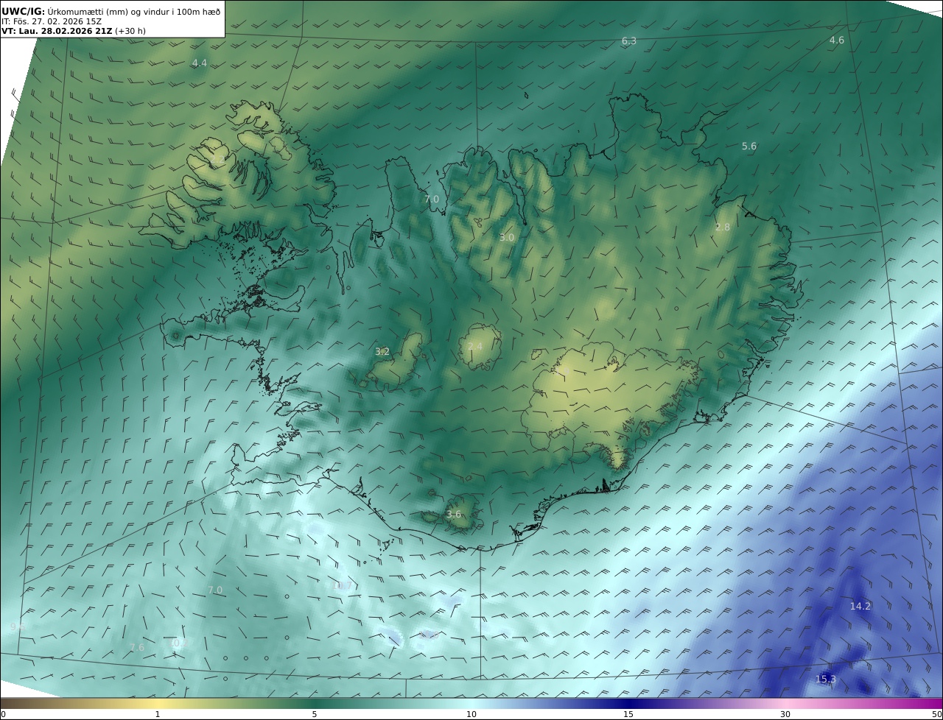Select the 4.6 value in the northeast corner
Image resolution: width=943 pixels, height=720 pixels.
point(837,40)
